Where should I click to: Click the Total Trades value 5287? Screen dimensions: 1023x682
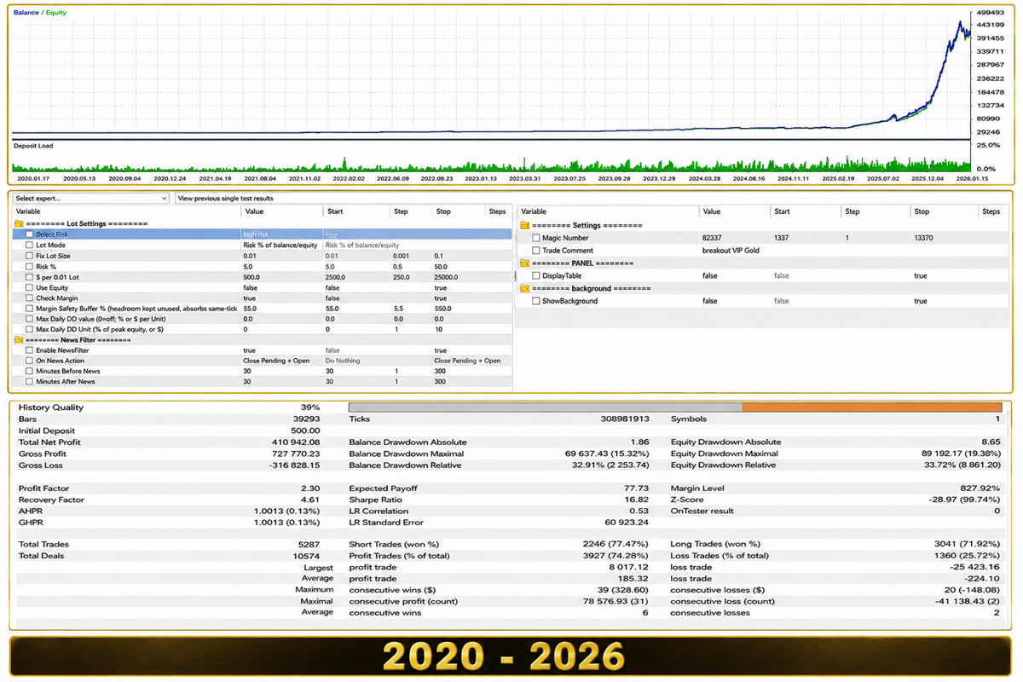tap(310, 544)
